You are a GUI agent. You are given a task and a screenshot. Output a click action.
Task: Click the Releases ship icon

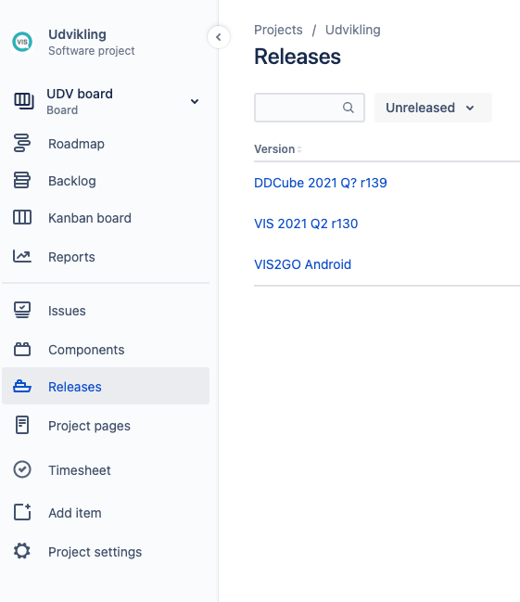tap(22, 386)
